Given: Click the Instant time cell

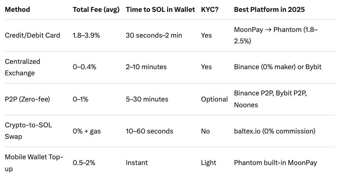Looking at the screenshot, I should click(x=137, y=163).
